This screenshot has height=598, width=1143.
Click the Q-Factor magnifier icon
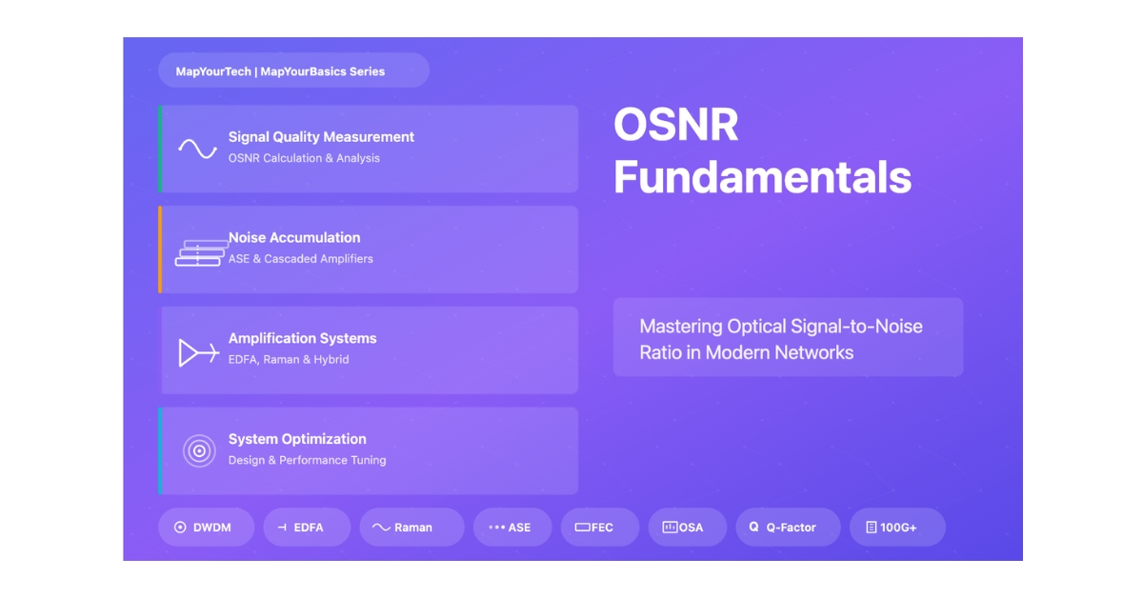click(753, 528)
